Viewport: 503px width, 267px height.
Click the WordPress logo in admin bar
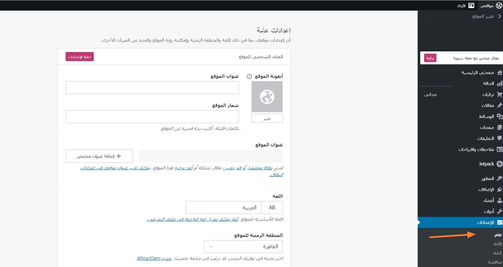[x=499, y=5]
